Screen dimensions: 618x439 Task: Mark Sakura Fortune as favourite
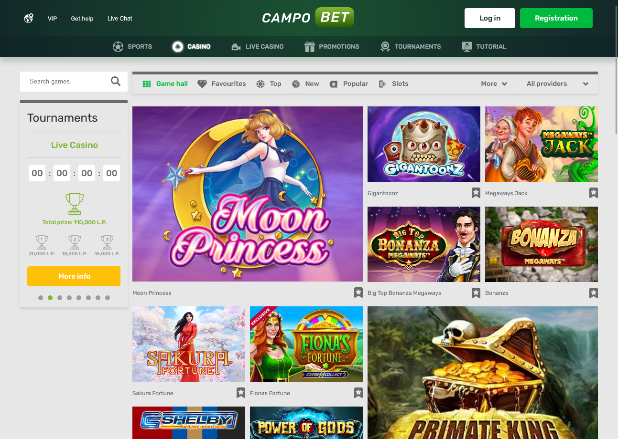(x=241, y=393)
